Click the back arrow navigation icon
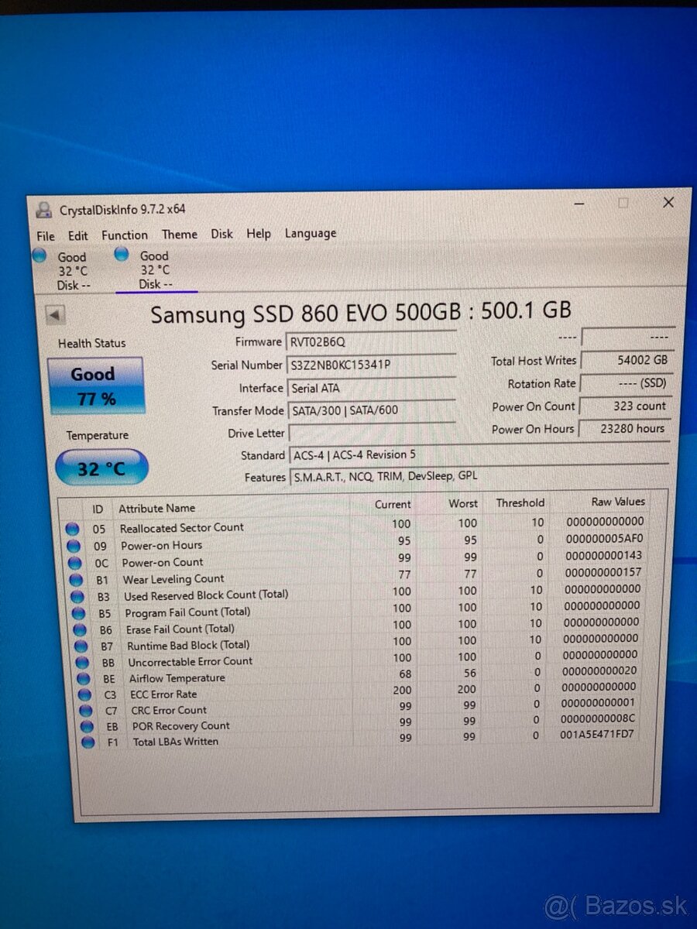Image resolution: width=697 pixels, height=929 pixels. [54, 314]
